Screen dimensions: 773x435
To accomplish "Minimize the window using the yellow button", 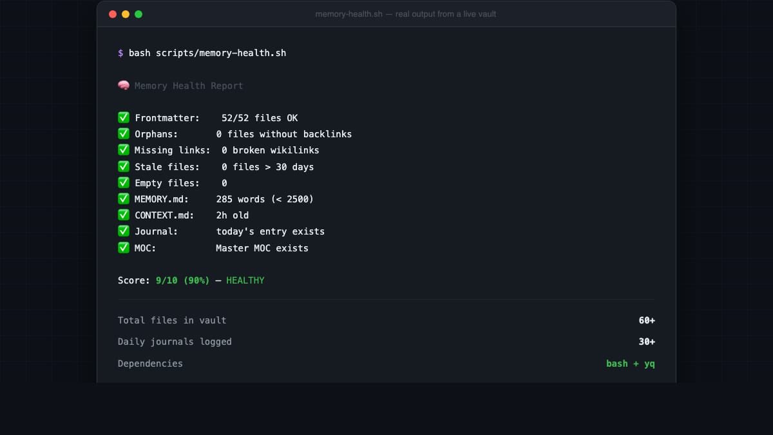I will (x=126, y=14).
